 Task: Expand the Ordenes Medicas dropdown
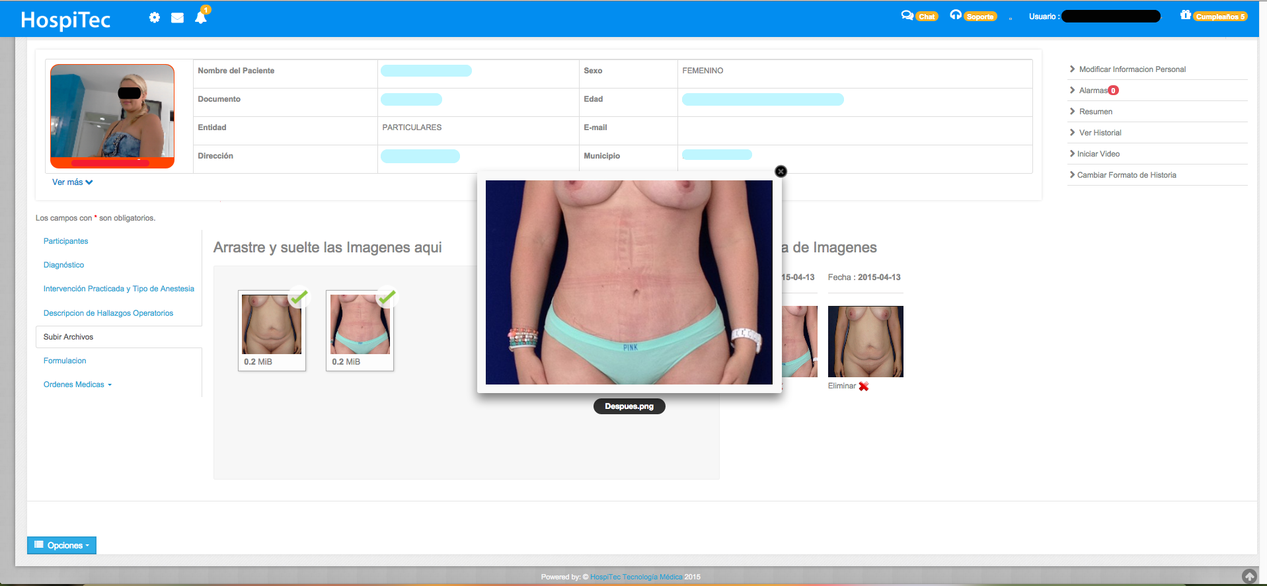click(x=77, y=385)
